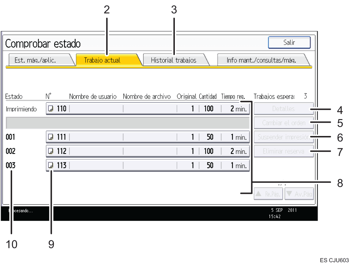This screenshot has width=350, height=264.
Task: Click the Detalles button
Action: [283, 109]
